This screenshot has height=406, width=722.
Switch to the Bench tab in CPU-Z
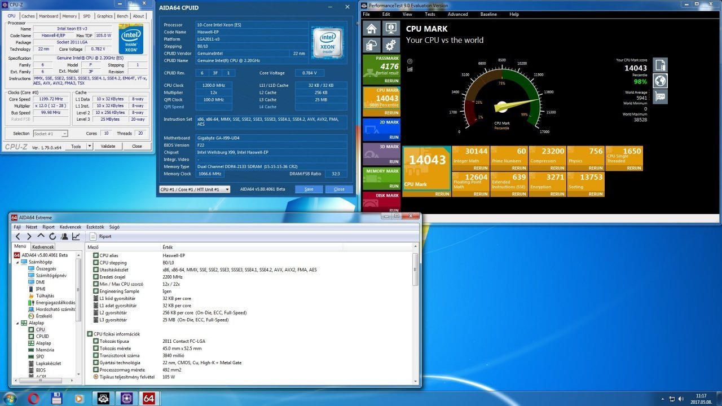tap(122, 16)
